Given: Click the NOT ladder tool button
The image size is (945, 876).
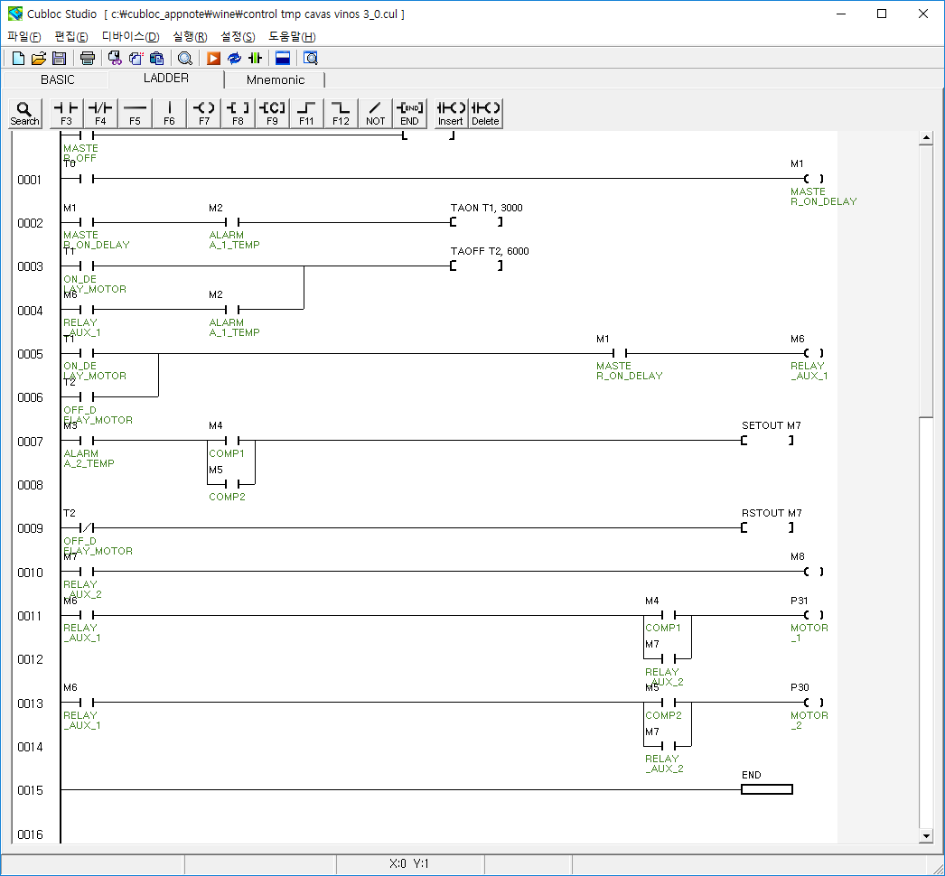Looking at the screenshot, I should point(376,113).
